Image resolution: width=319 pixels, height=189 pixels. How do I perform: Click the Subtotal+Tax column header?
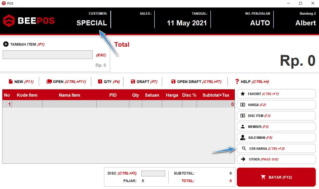216,95
